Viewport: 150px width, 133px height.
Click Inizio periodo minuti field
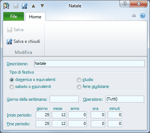pos(115,115)
